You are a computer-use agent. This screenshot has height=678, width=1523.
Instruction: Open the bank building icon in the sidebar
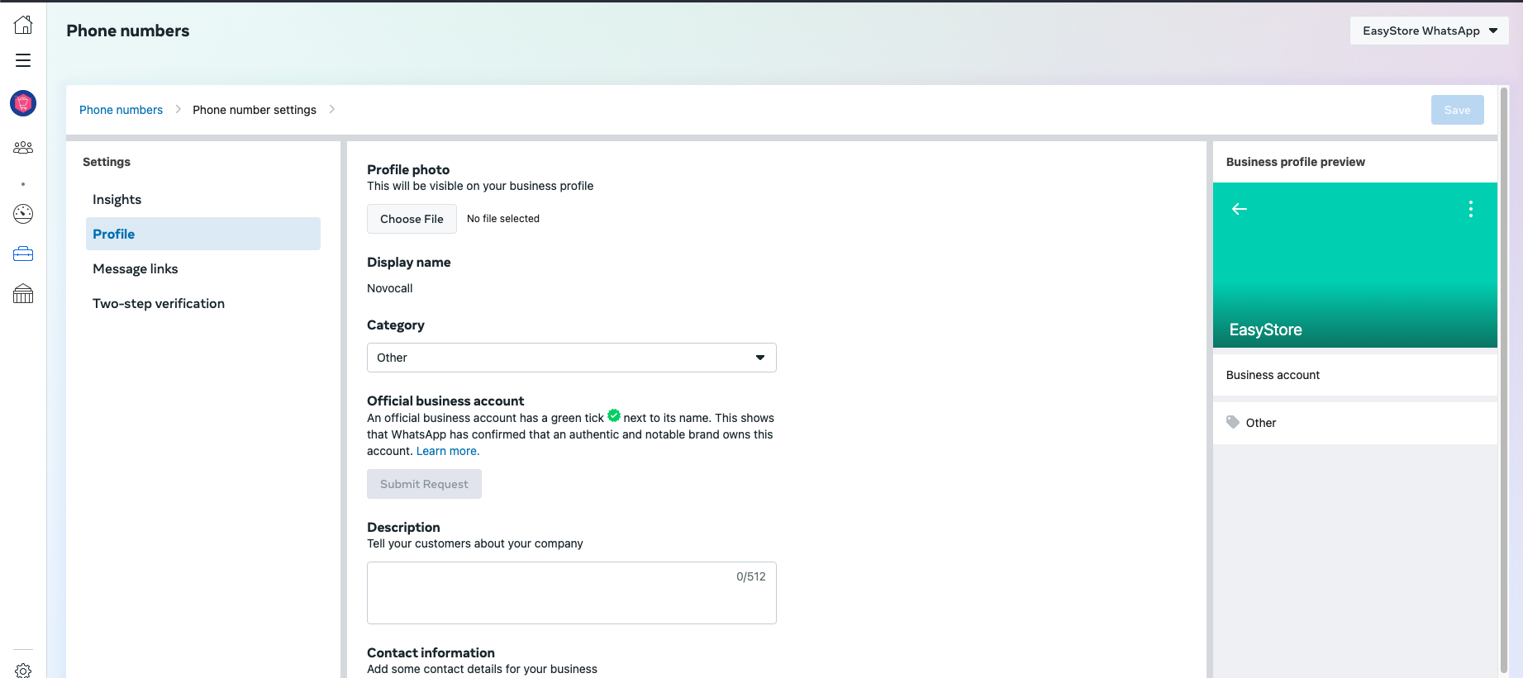[23, 294]
